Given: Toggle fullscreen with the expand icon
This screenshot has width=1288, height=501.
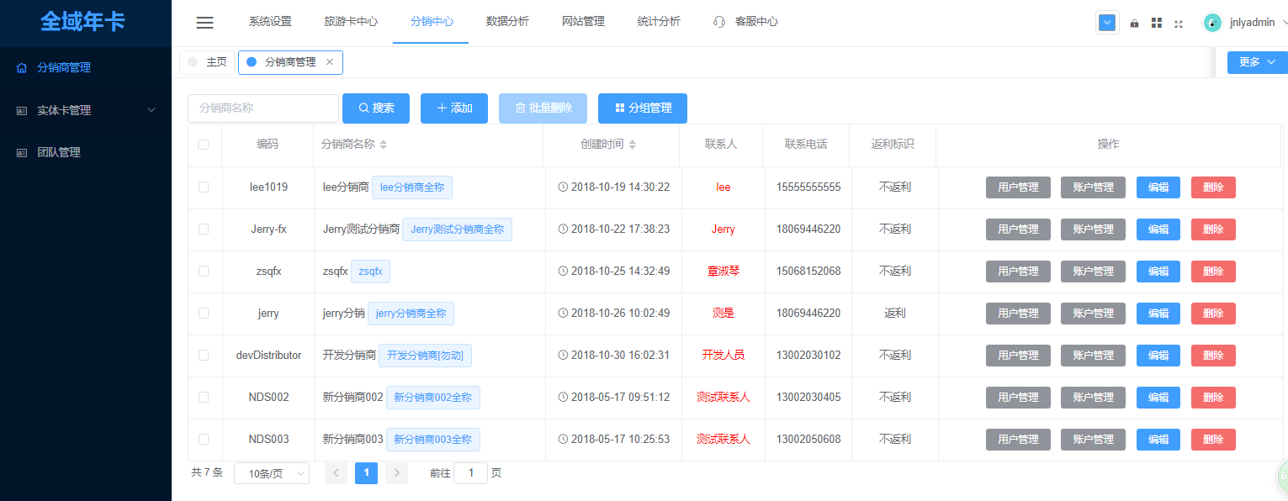Looking at the screenshot, I should click(1178, 24).
